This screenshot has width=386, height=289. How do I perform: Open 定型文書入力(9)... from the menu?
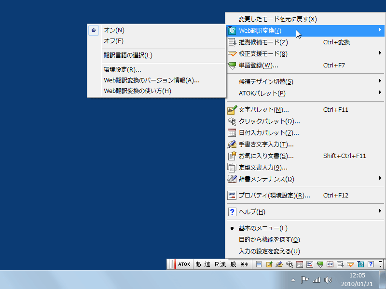coord(305,168)
